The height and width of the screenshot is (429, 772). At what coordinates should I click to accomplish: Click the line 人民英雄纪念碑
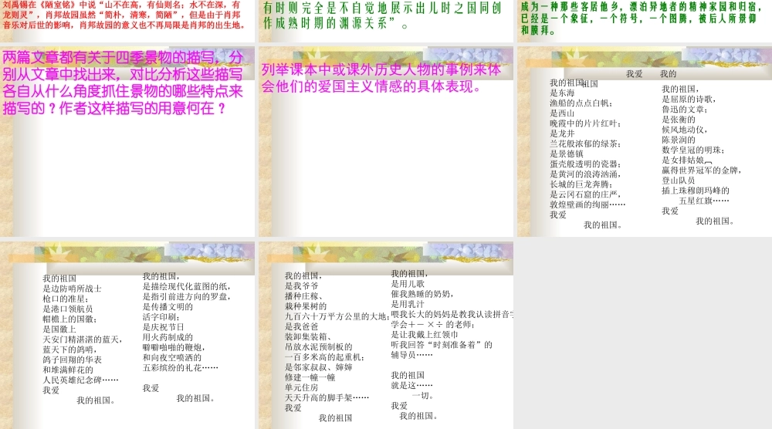point(80,380)
